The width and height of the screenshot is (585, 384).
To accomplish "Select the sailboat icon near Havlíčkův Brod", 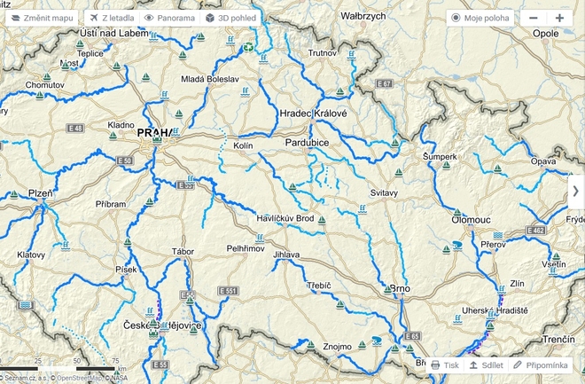I will point(322,221).
